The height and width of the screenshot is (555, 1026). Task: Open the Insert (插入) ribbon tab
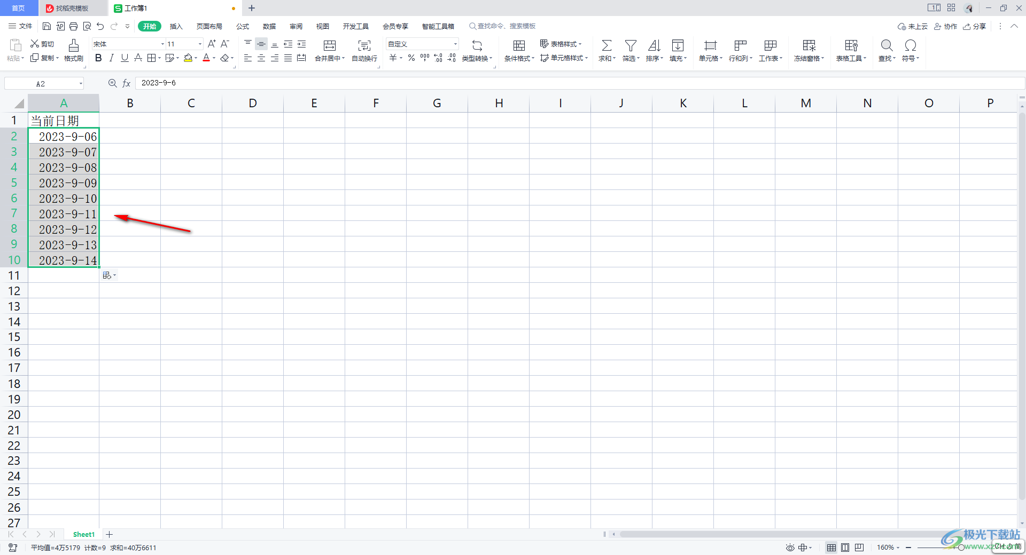(176, 26)
